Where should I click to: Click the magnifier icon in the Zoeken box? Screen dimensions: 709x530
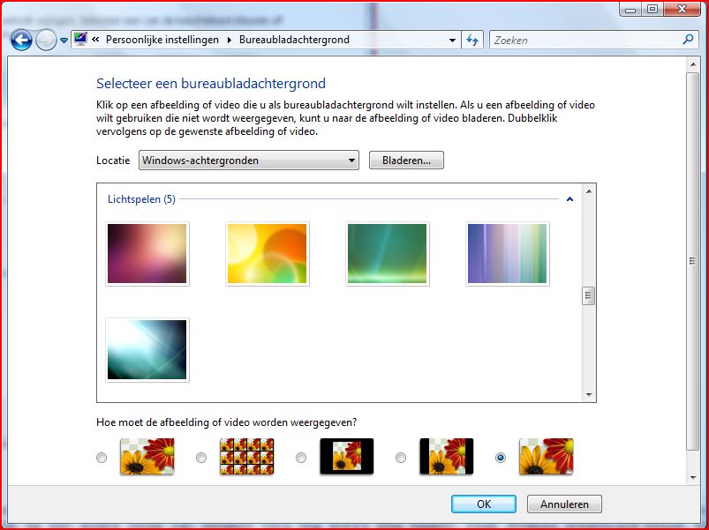[686, 40]
